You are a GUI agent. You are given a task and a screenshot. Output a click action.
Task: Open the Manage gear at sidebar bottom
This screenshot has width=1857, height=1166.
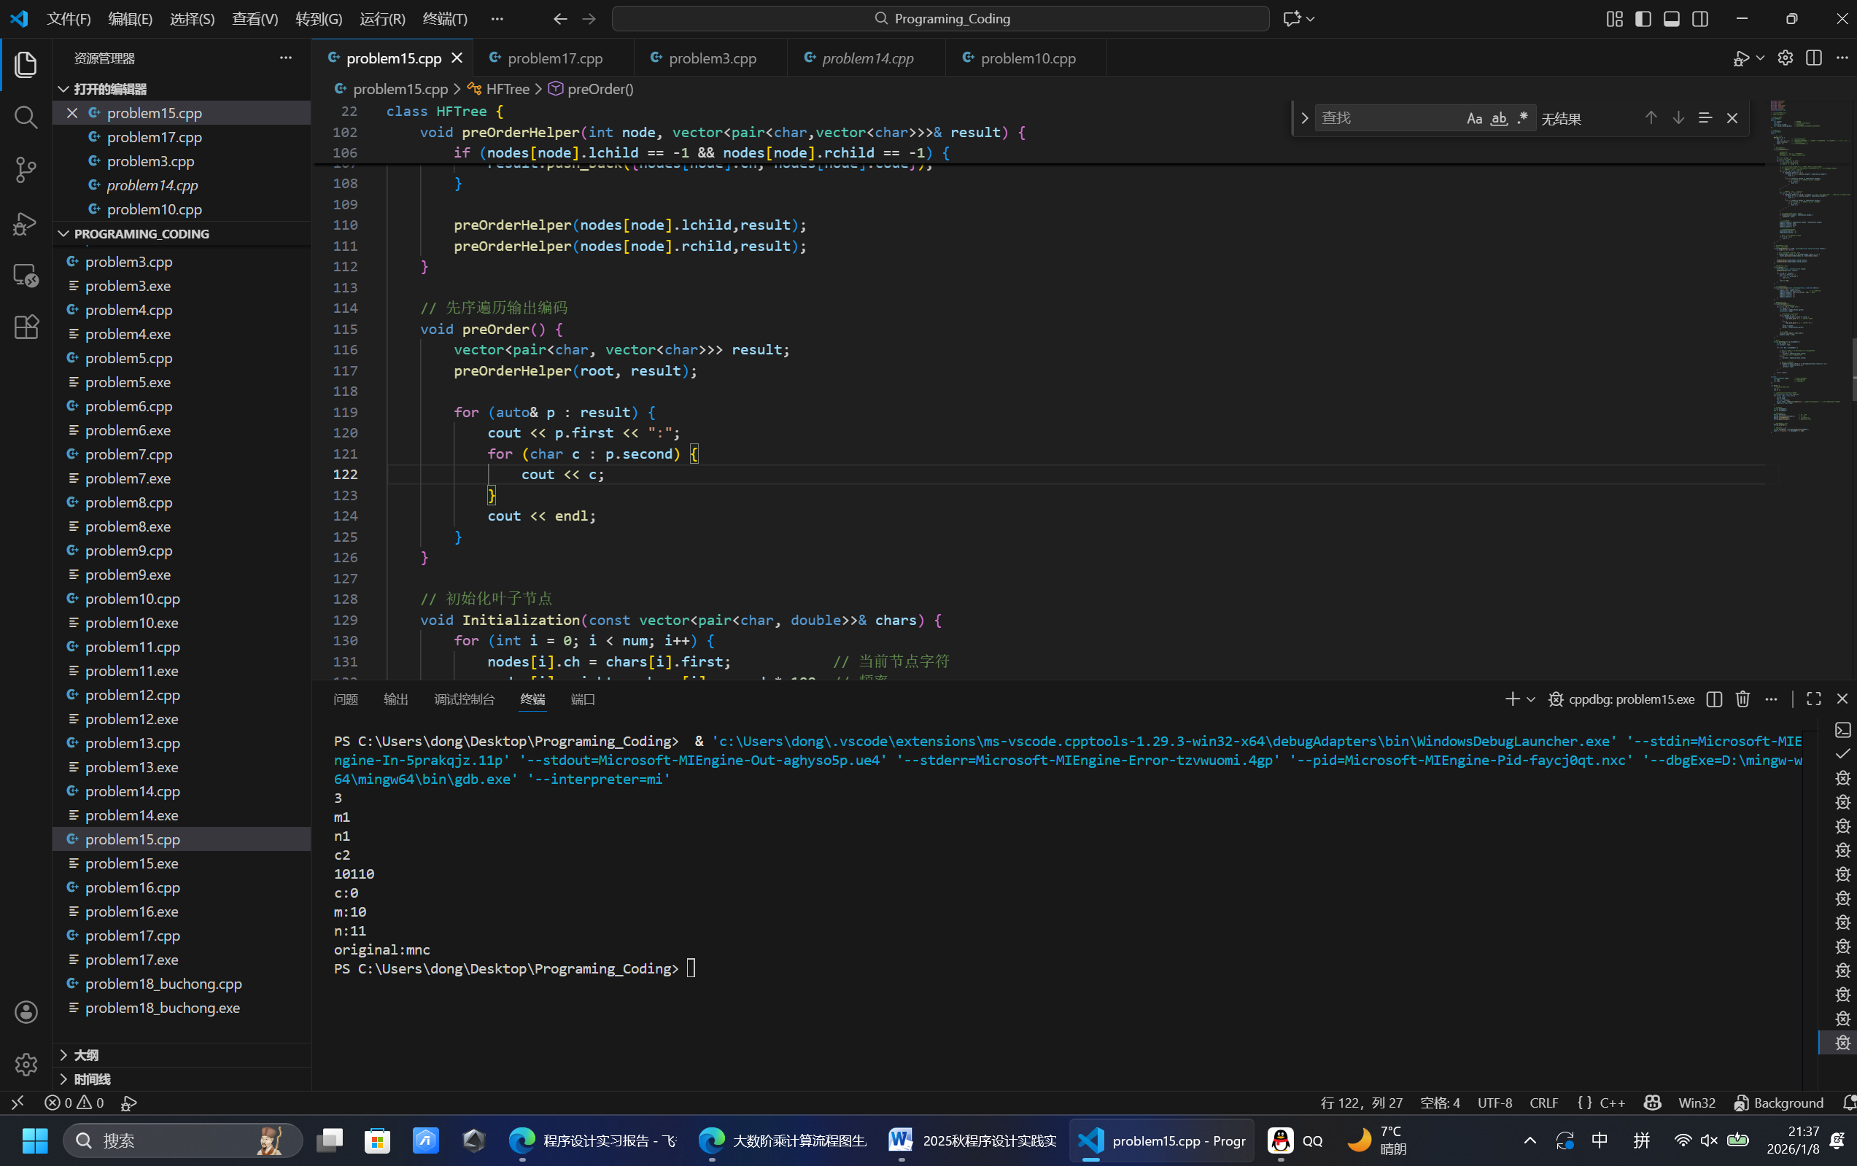point(26,1064)
